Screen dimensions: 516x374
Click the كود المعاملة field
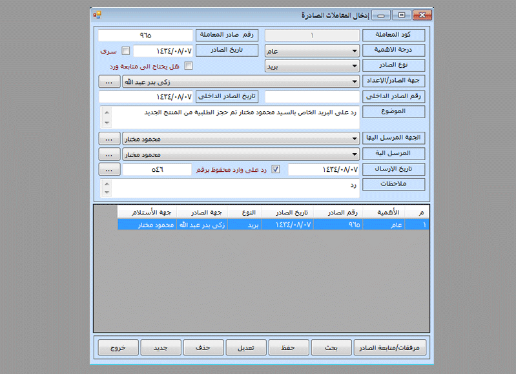click(312, 36)
